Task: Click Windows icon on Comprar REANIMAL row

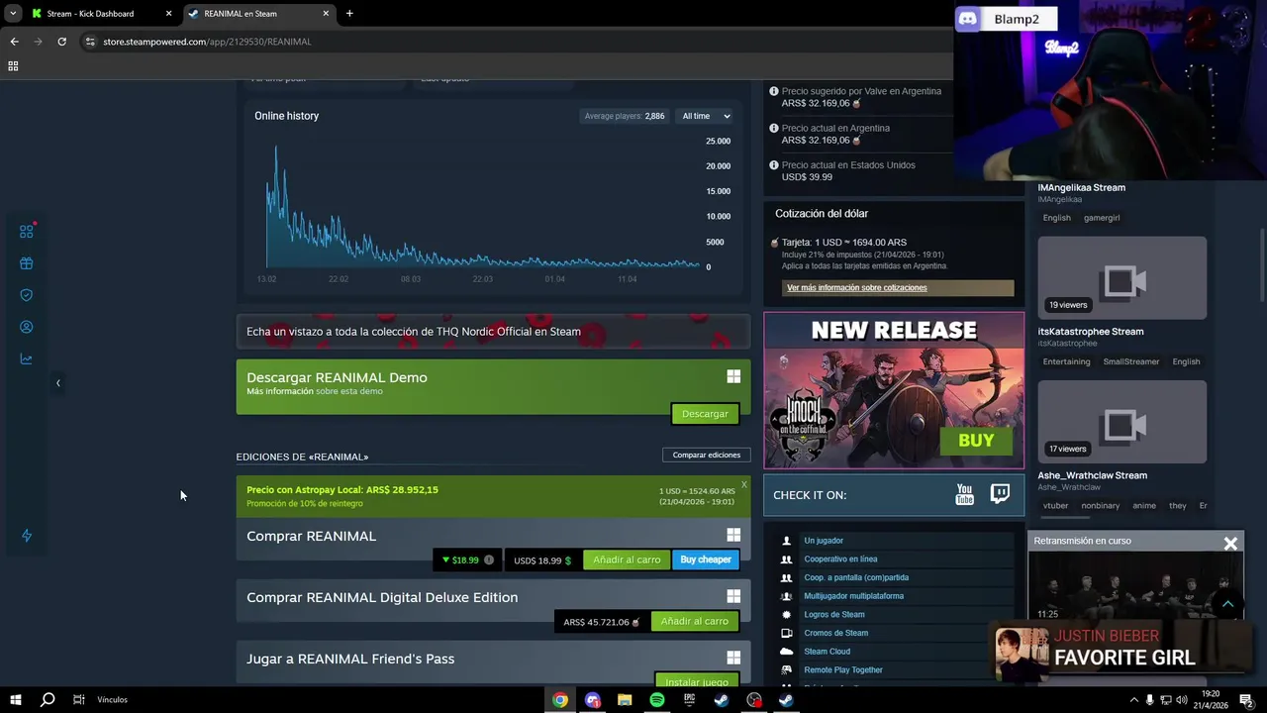Action: click(x=733, y=535)
